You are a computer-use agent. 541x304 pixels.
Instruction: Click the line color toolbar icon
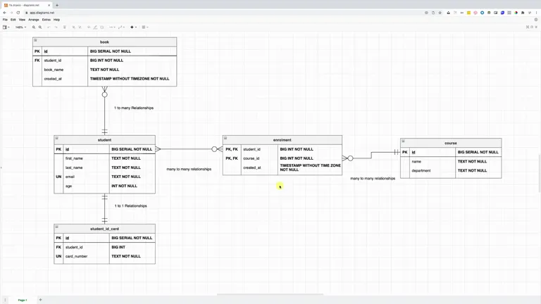coord(95,27)
